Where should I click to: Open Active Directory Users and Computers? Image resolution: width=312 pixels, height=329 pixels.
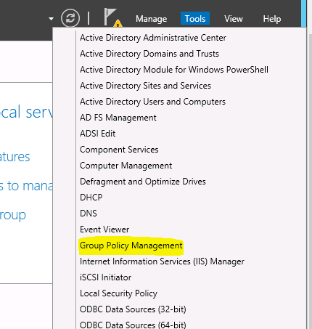click(152, 102)
